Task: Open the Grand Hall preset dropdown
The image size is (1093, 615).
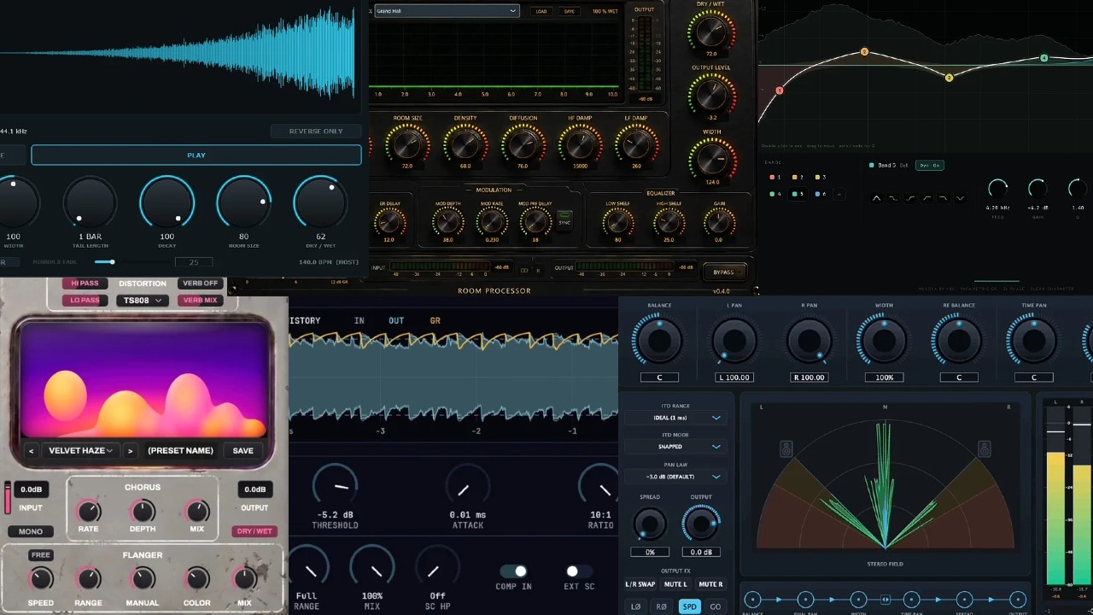Action: click(447, 11)
